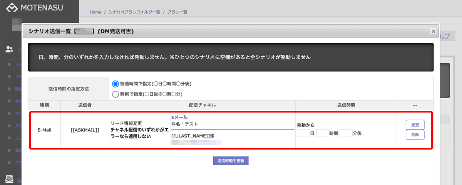The height and width of the screenshot is (185, 462).
Task: Open the Eメール channel link
Action: (179, 117)
